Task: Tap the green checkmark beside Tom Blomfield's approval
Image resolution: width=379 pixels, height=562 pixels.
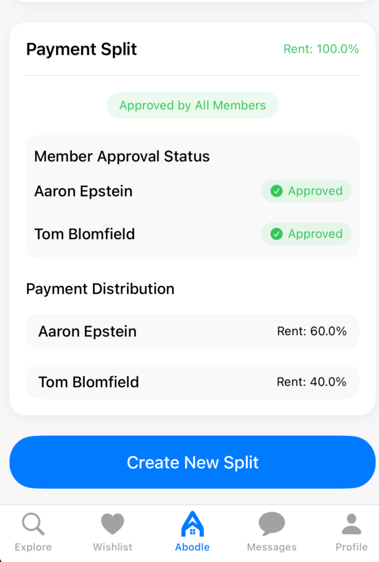Action: tap(277, 234)
